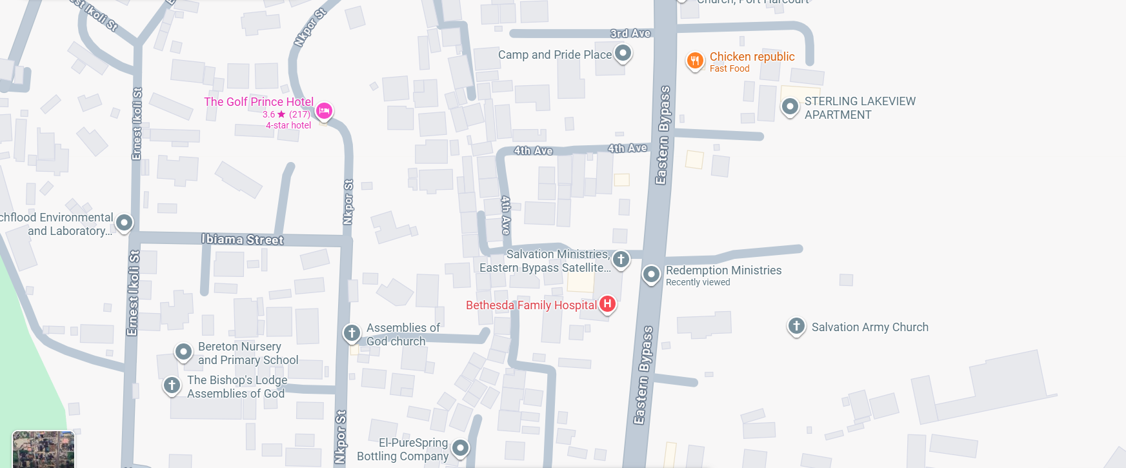Click Environmental and Laboratory location pin

[x=124, y=223]
